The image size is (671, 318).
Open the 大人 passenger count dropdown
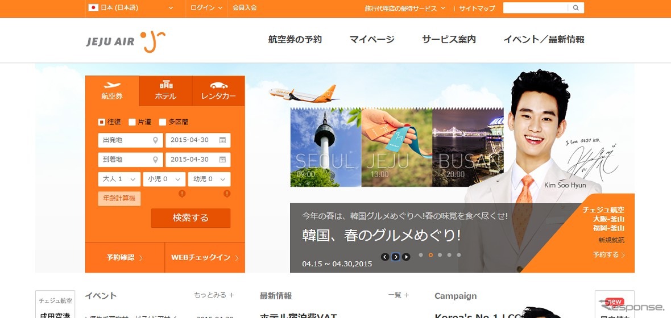pos(119,179)
